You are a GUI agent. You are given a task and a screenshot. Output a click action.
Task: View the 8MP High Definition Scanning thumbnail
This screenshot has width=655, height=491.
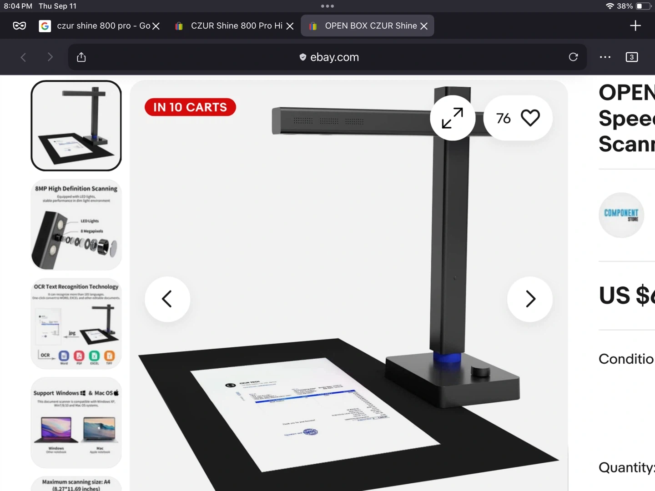tap(76, 225)
